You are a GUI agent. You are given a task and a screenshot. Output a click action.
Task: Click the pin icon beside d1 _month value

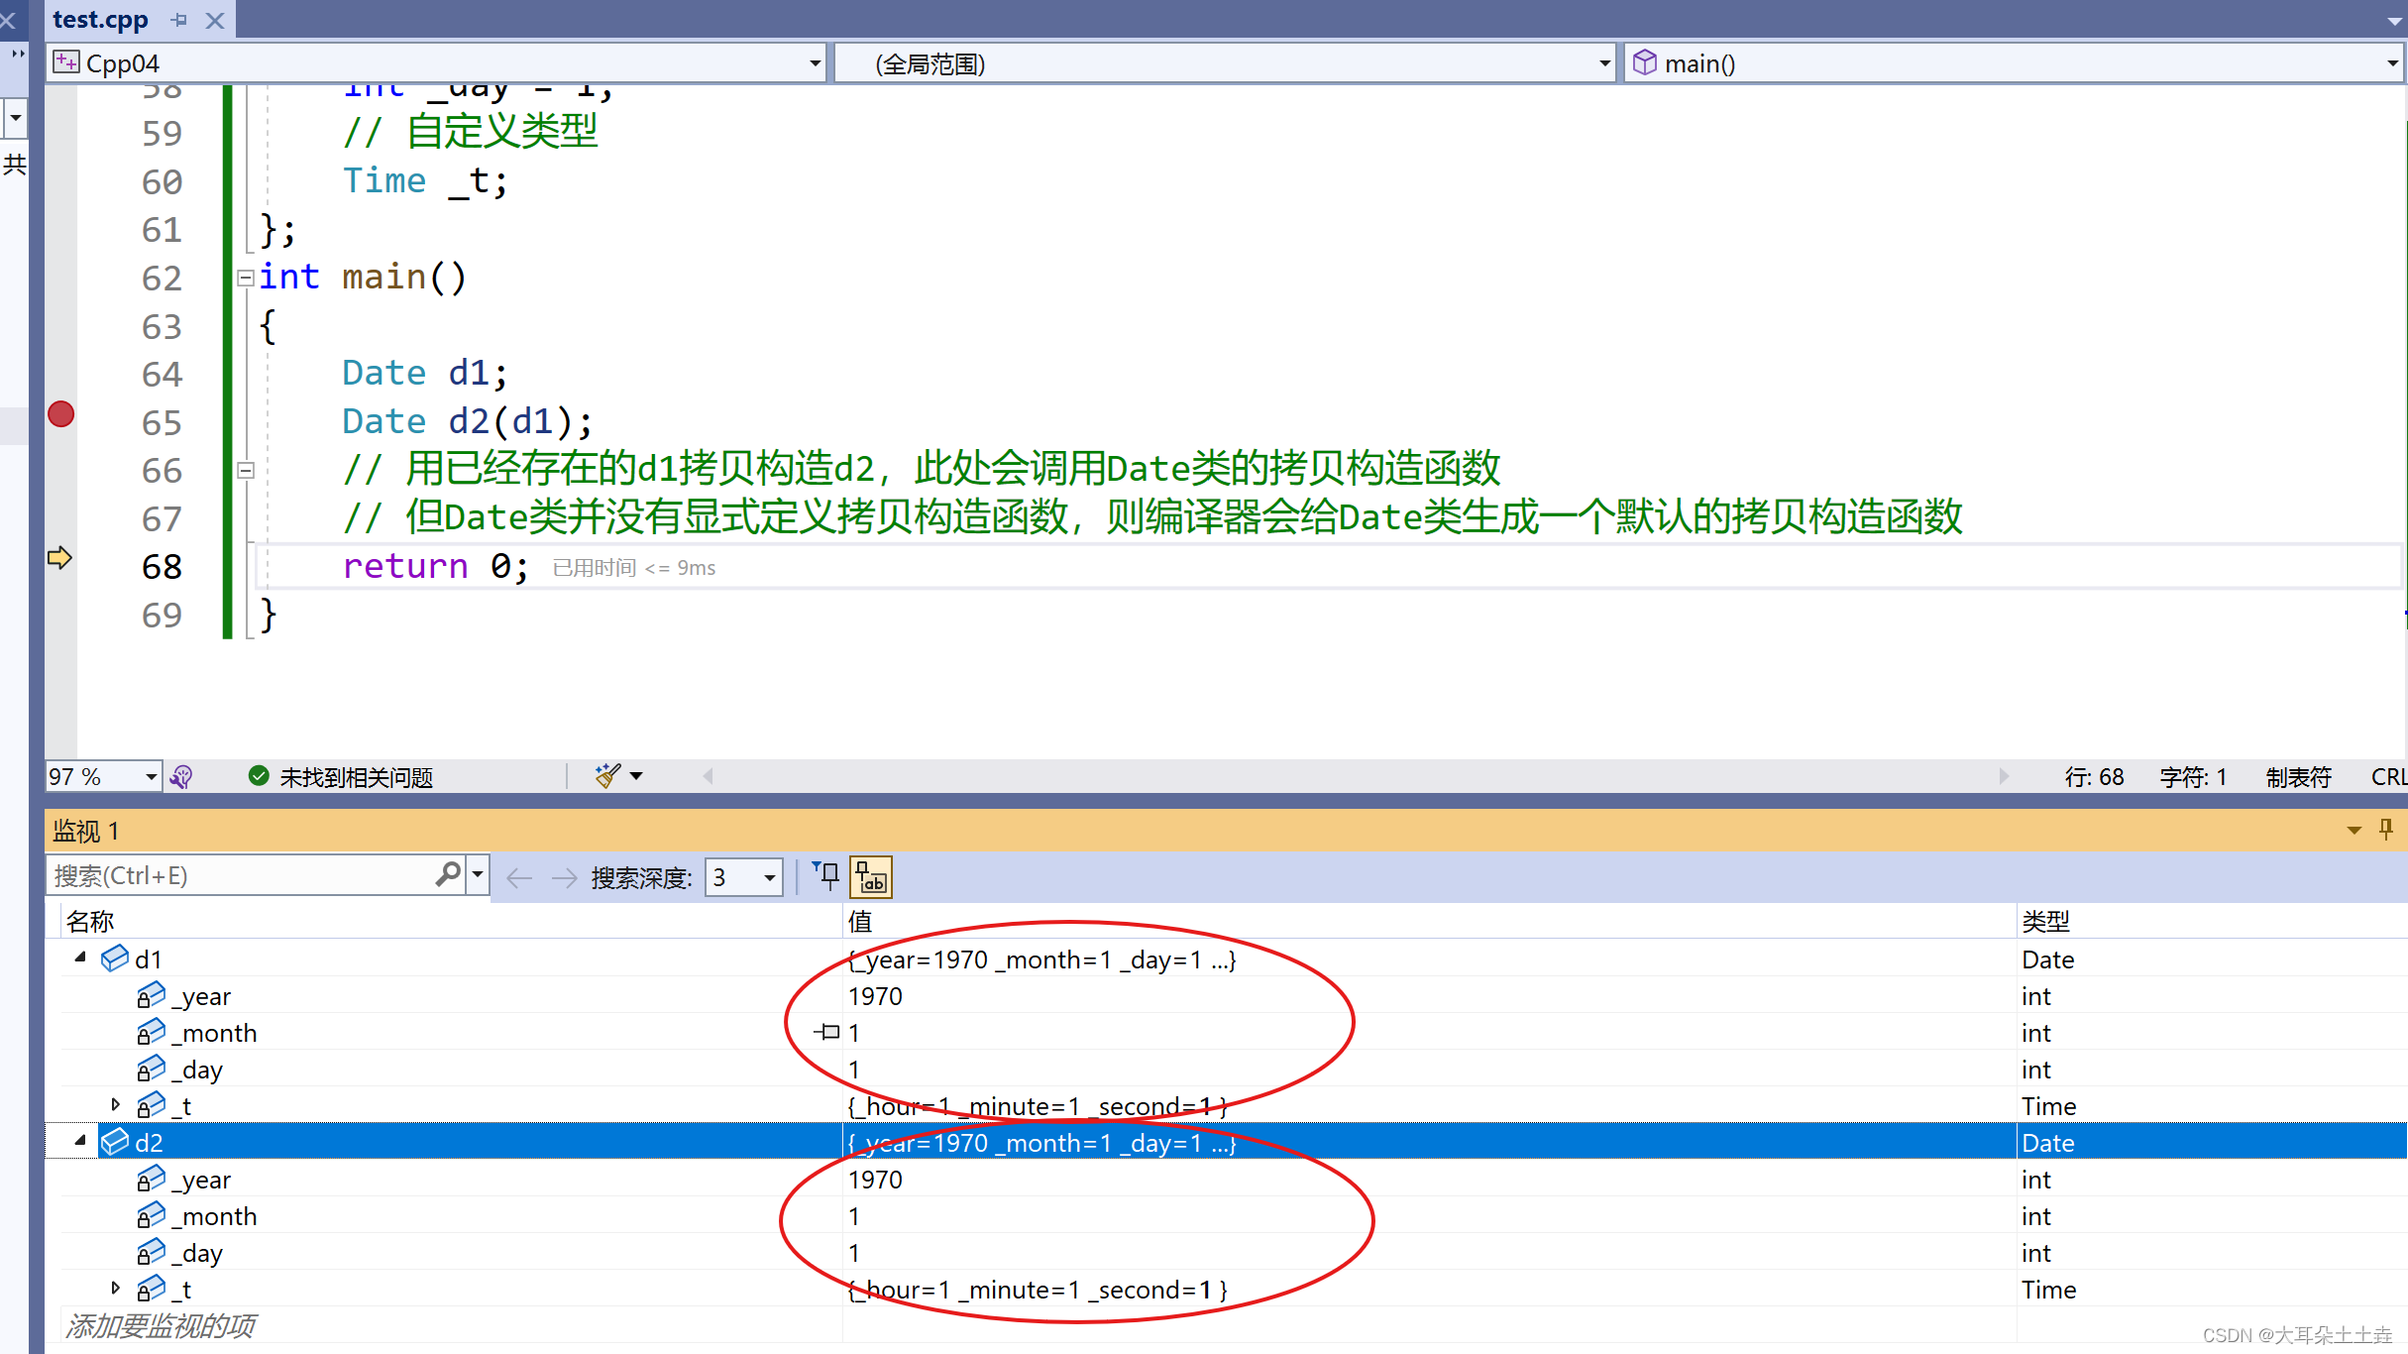[827, 1032]
